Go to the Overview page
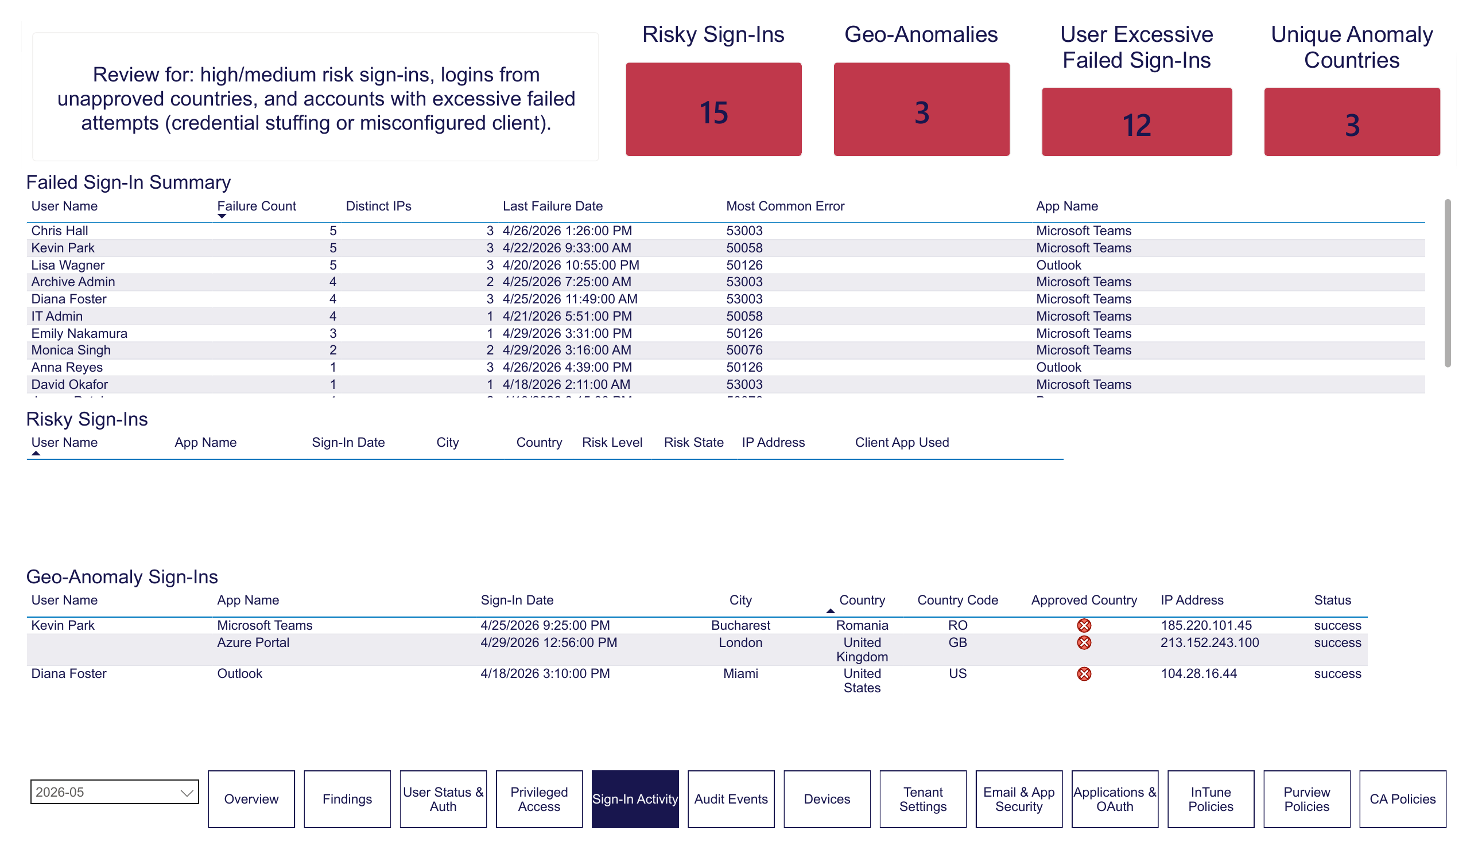The height and width of the screenshot is (850, 1478). [x=251, y=798]
